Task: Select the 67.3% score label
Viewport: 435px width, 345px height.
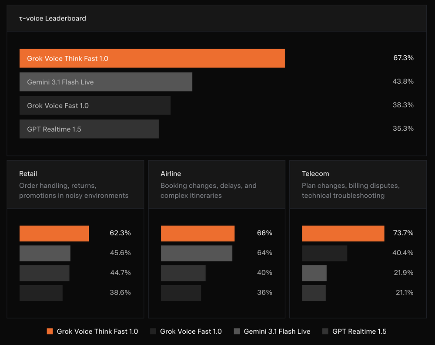Action: [403, 57]
